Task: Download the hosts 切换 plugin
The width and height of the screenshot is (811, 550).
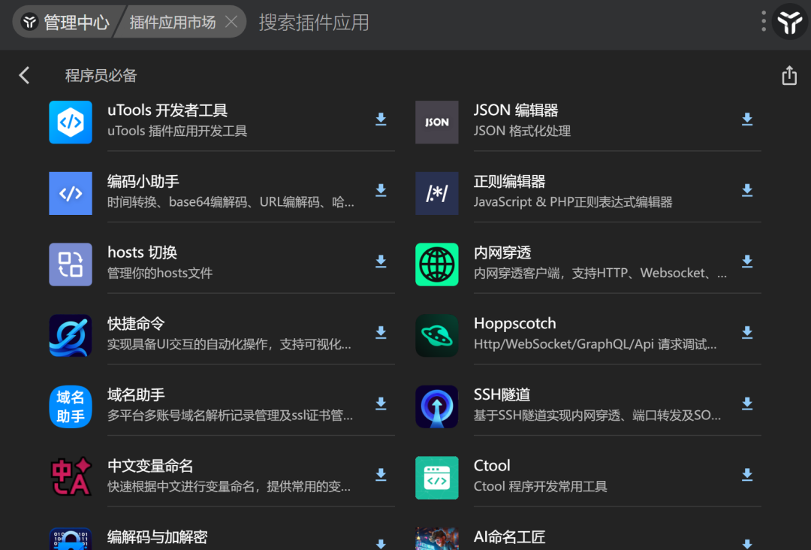Action: pos(381,261)
